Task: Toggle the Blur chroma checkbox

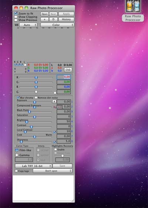Action: pyautogui.click(x=18, y=98)
